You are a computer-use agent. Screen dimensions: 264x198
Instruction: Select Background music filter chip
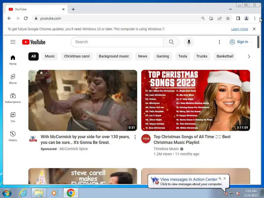(114, 56)
